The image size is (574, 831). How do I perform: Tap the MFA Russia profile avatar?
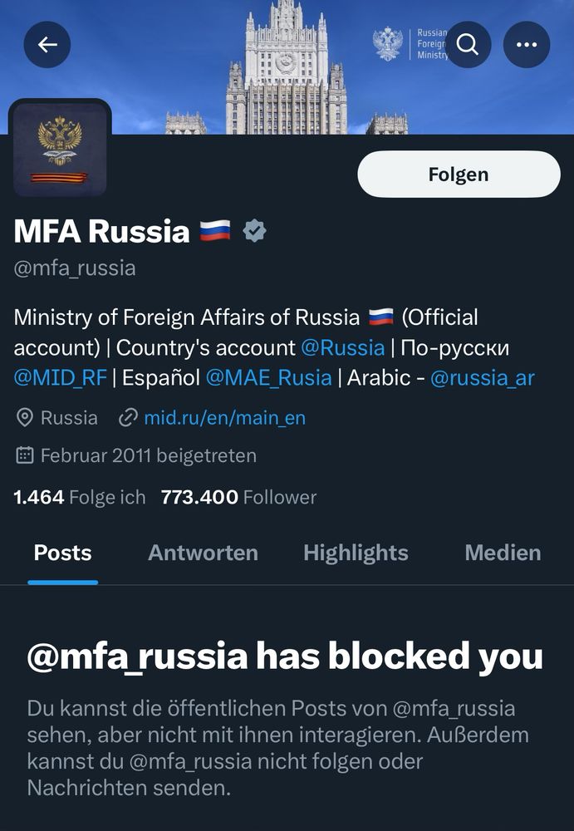(60, 149)
